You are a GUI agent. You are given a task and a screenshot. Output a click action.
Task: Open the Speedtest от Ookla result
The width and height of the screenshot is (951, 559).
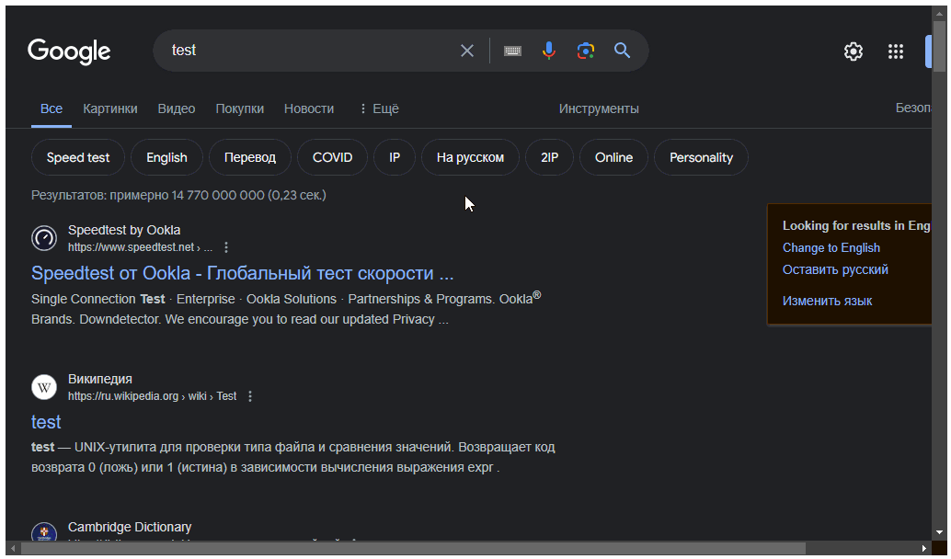(242, 273)
